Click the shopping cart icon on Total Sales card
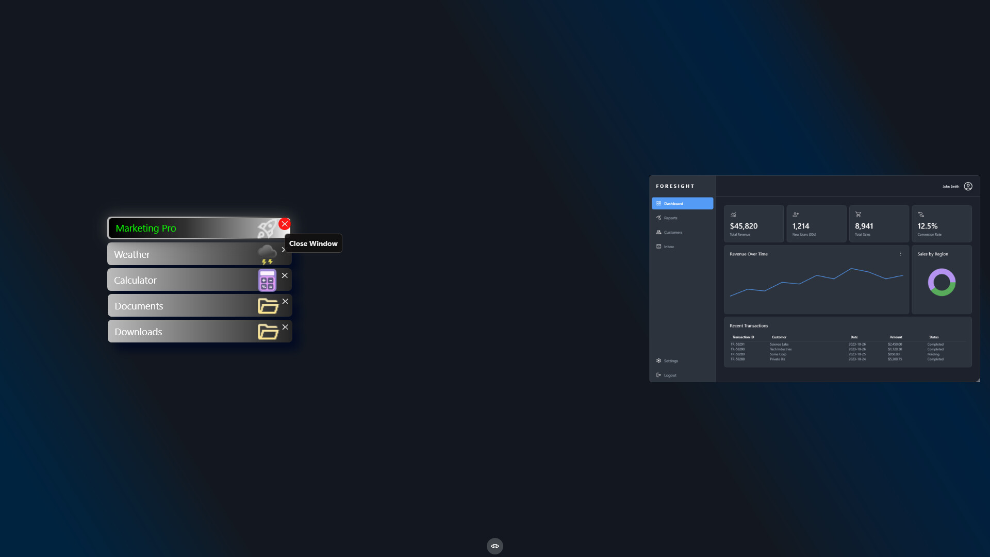Image resolution: width=990 pixels, height=557 pixels. (x=858, y=214)
